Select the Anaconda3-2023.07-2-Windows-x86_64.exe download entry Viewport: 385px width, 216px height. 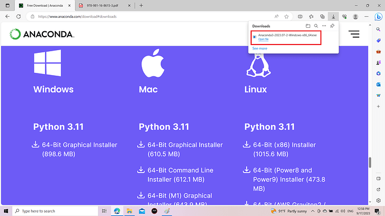tap(286, 37)
